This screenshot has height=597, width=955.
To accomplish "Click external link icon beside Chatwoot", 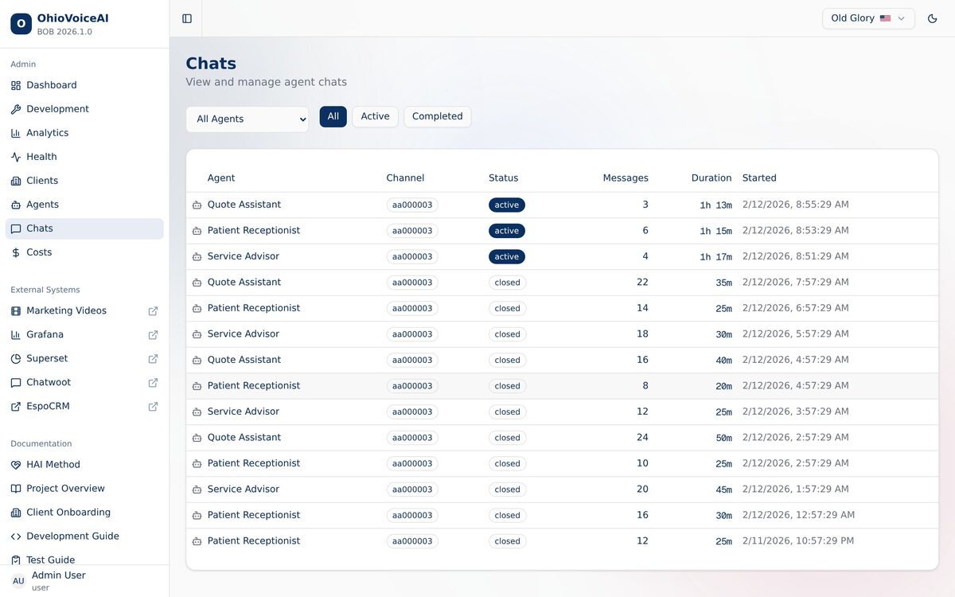I will [153, 383].
